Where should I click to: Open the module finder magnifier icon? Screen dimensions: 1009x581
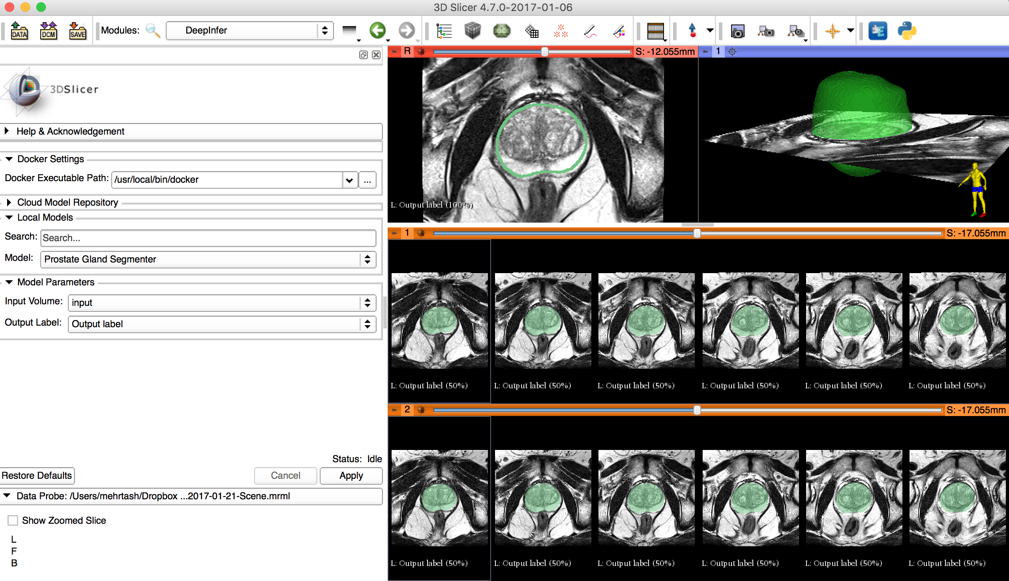[x=152, y=31]
